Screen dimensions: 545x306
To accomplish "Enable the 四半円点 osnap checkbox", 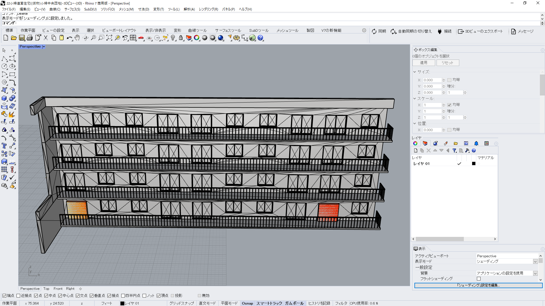I will [123, 296].
